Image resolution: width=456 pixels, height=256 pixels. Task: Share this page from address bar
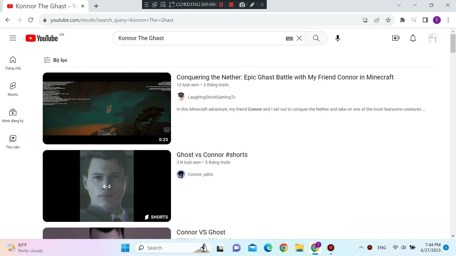point(377,20)
